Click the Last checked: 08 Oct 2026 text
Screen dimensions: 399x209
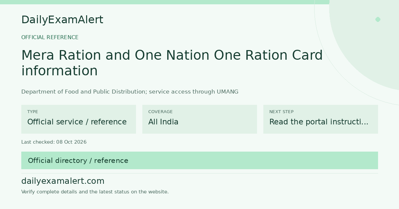(54, 142)
